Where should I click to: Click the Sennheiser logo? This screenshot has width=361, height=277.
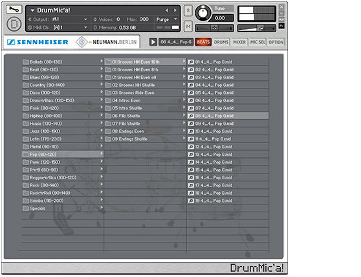coord(38,42)
